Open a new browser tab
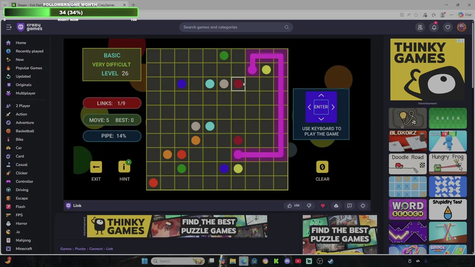The width and height of the screenshot is (475, 267). pyautogui.click(x=133, y=5)
